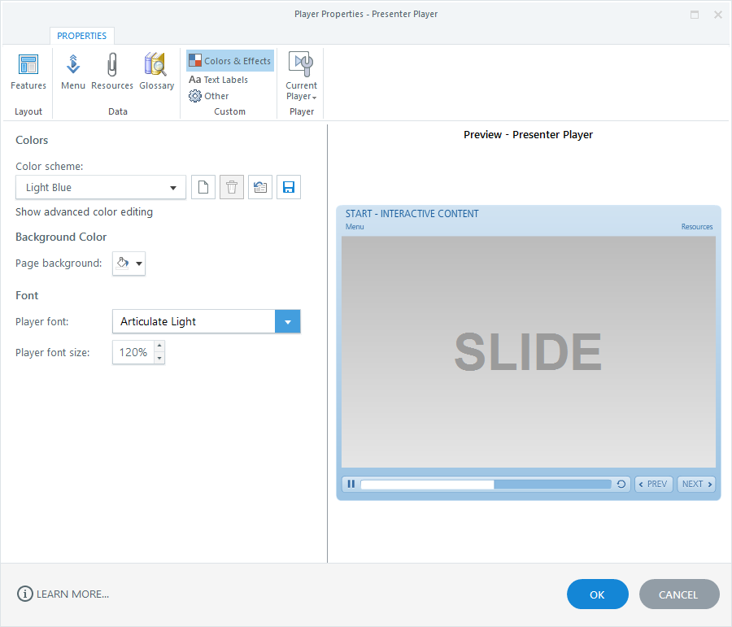Select the Text Labels option

pyautogui.click(x=219, y=80)
